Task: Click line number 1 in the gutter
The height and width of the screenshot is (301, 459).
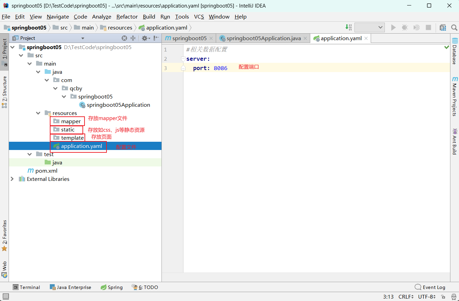Action: [x=165, y=50]
